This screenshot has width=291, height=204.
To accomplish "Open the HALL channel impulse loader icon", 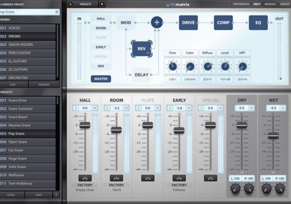I will [x=85, y=178].
